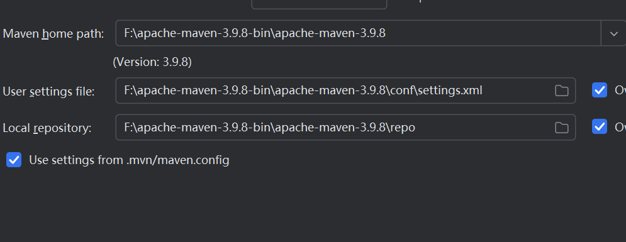Focus the Local repository path field
Image resolution: width=626 pixels, height=242 pixels.
[x=345, y=127]
